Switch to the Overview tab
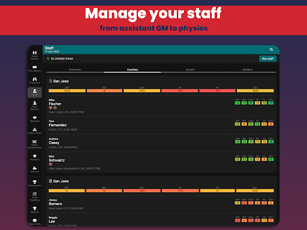Screen dimensions: 307x230 75,69
